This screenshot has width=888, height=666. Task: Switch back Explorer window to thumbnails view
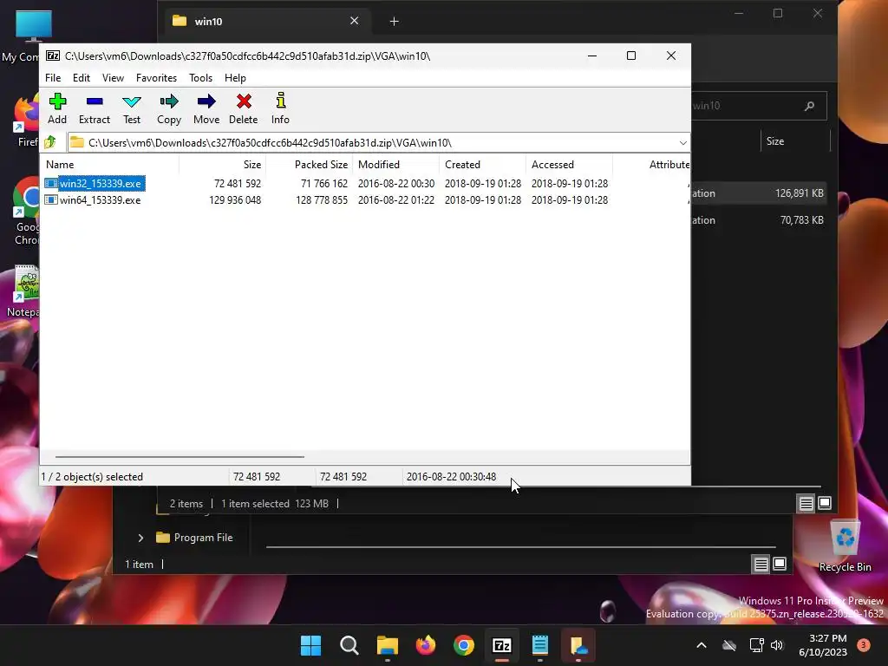pos(780,564)
